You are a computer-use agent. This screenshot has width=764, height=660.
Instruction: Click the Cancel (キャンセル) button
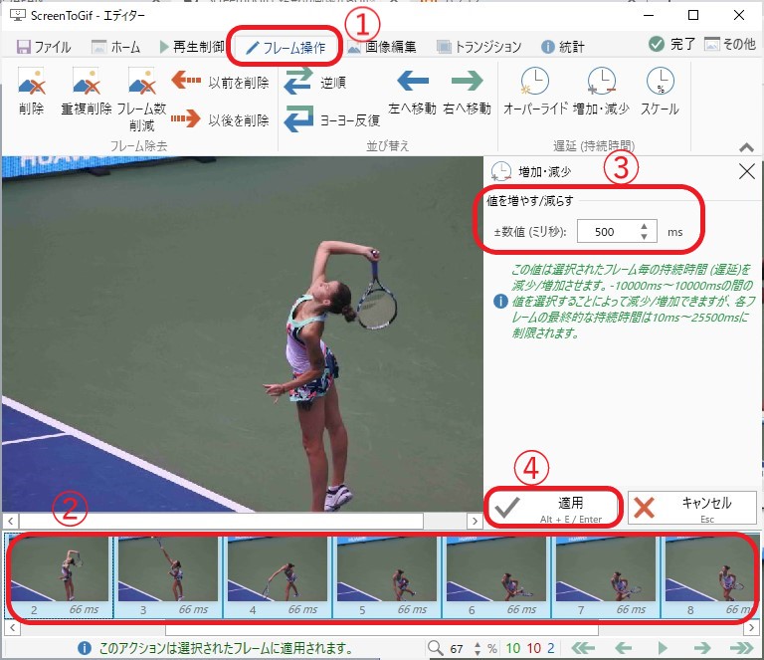click(692, 508)
